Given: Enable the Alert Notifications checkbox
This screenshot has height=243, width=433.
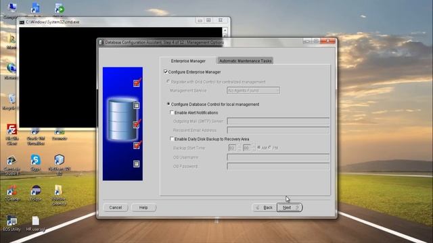Looking at the screenshot, I should [172, 113].
